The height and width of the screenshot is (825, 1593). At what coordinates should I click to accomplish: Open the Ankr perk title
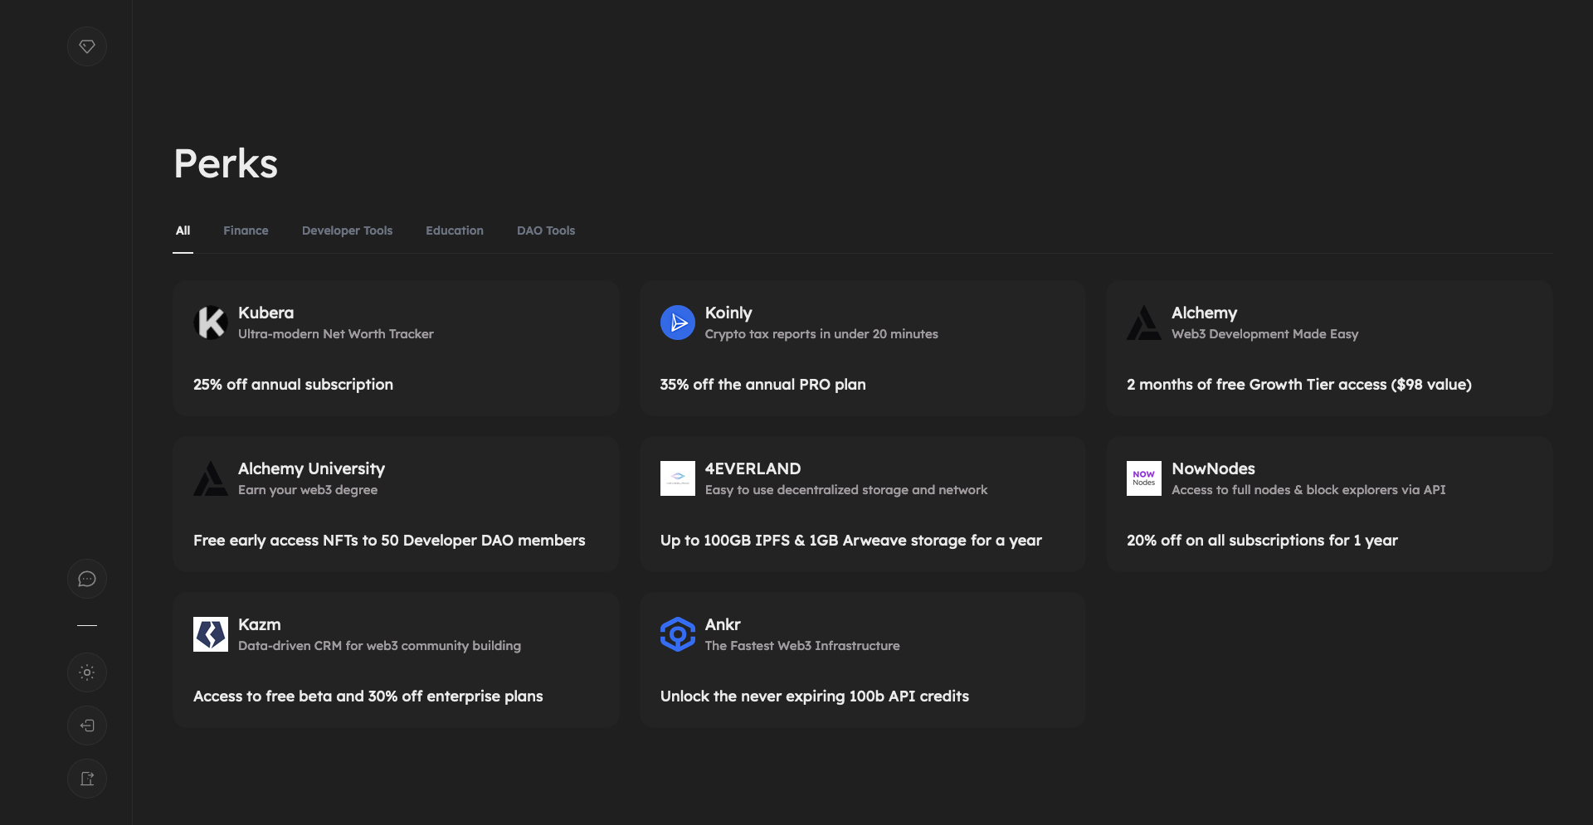pos(723,624)
